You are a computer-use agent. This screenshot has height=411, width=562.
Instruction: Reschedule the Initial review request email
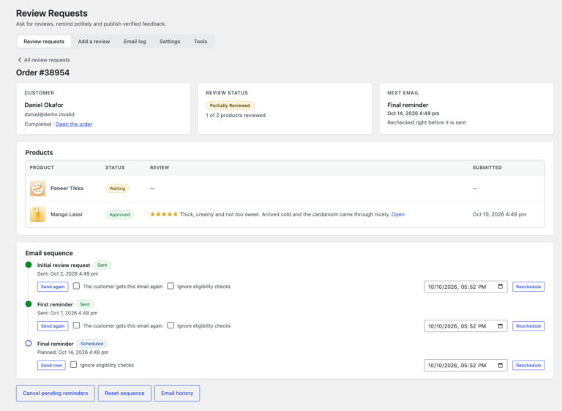click(528, 287)
